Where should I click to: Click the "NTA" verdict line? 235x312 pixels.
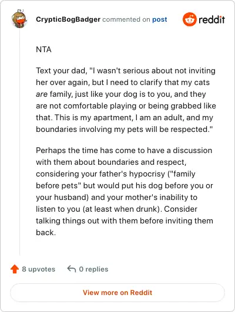click(x=43, y=49)
